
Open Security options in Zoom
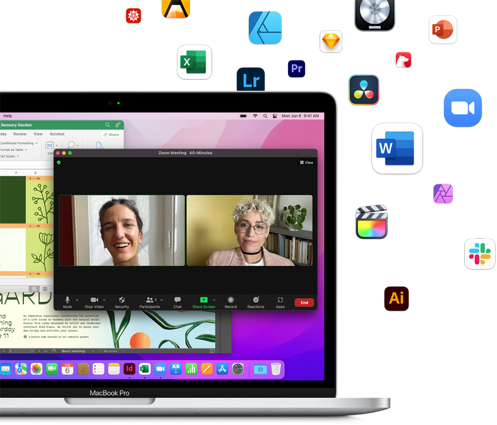tap(122, 302)
